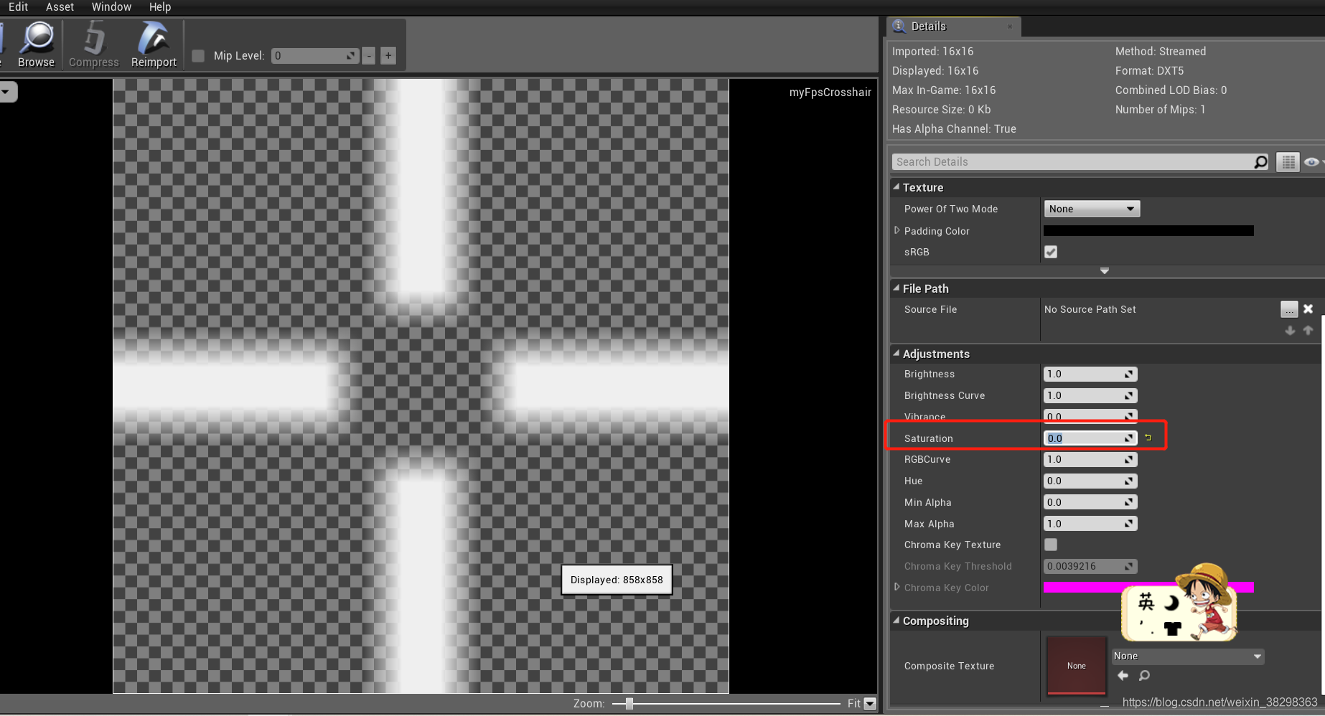This screenshot has height=716, width=1325.
Task: Click the Brightness Curve value field
Action: (1090, 395)
